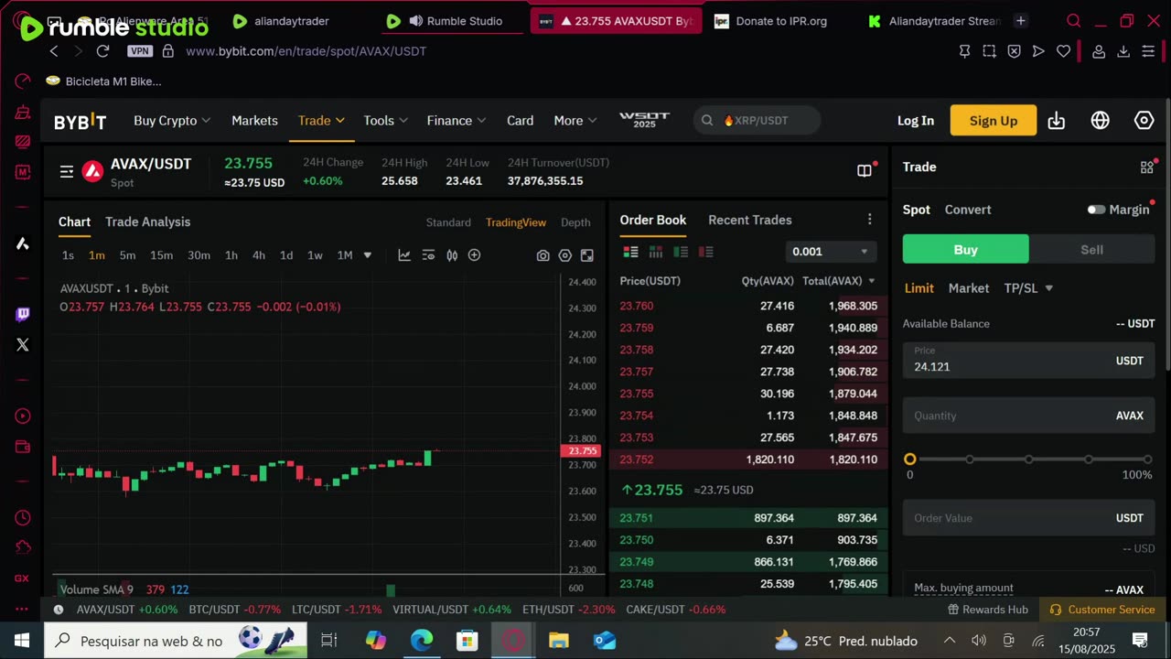Open Rewards Hub
This screenshot has width=1171, height=659.
[x=988, y=610]
